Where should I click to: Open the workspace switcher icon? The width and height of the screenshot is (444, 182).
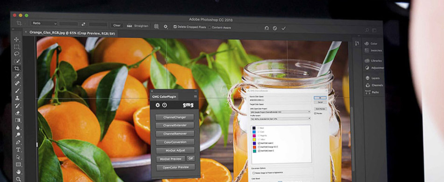click(374, 30)
